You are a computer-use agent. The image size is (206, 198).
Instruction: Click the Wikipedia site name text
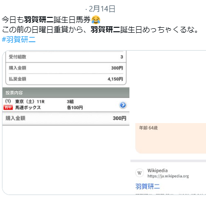coord(158,171)
